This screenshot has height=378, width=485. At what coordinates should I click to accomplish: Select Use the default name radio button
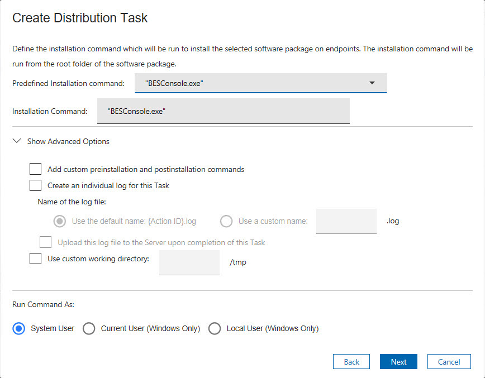59,221
